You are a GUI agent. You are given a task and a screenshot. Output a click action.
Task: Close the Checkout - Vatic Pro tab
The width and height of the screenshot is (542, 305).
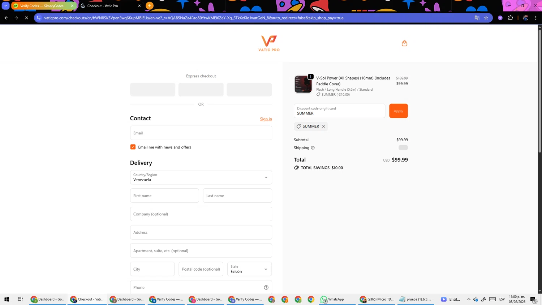pos(139,6)
